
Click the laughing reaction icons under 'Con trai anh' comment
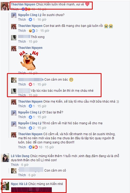(32, 31)
